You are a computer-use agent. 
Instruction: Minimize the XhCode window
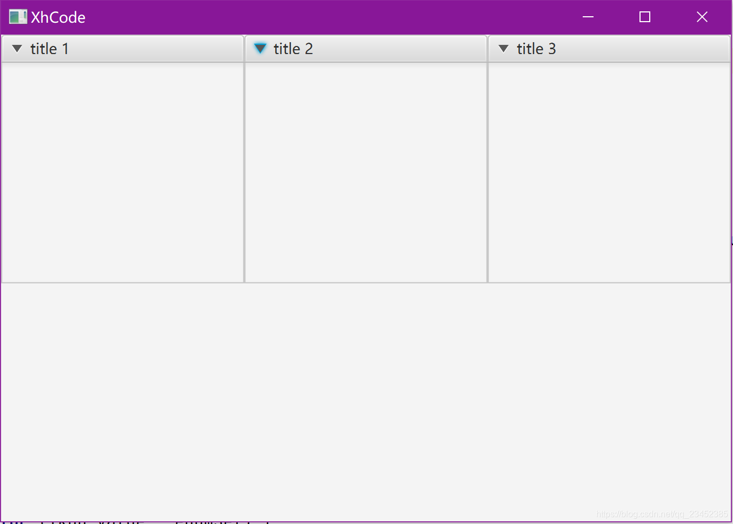[x=588, y=17]
